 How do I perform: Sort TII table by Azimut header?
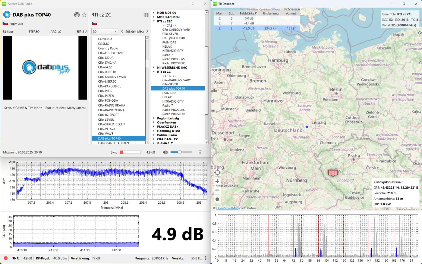(x=291, y=13)
